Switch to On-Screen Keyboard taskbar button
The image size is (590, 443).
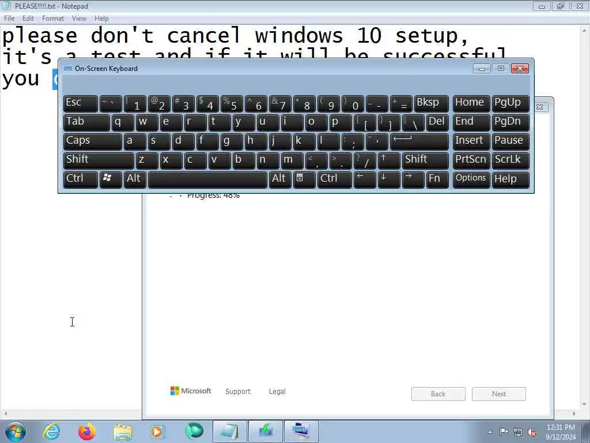coord(301,431)
